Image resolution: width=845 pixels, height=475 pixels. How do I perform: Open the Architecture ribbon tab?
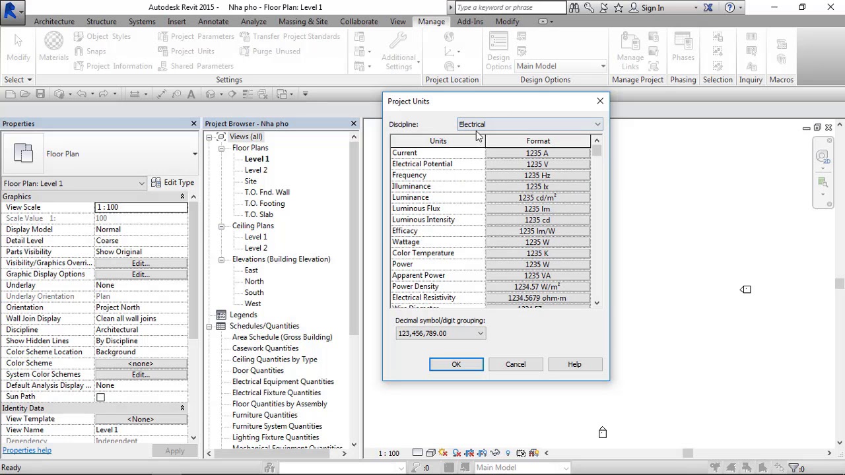coord(54,22)
